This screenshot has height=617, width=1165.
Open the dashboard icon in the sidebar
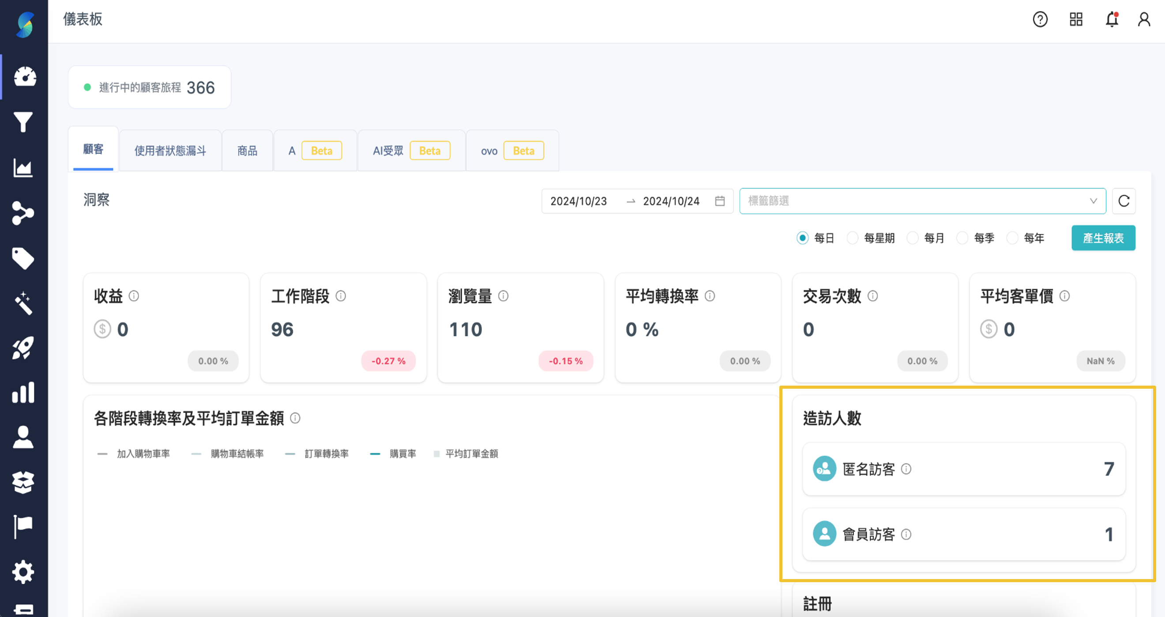click(23, 77)
